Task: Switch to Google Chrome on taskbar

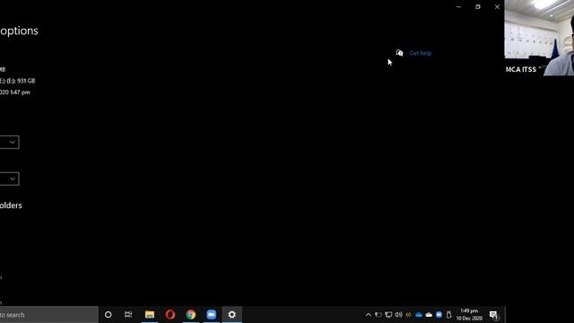Action: tap(191, 315)
